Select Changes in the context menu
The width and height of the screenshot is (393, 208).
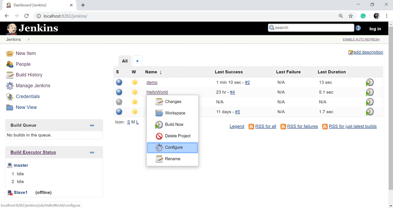click(173, 102)
